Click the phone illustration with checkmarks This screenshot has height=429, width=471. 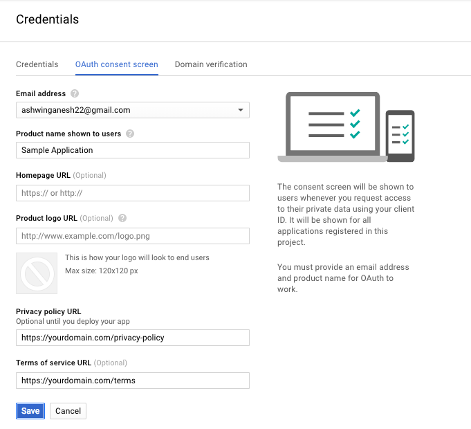click(x=400, y=136)
